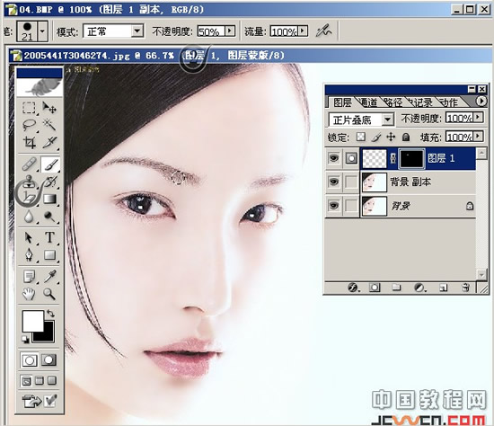
Task: Hide the 图层 1 layer visibility eye
Action: (334, 158)
